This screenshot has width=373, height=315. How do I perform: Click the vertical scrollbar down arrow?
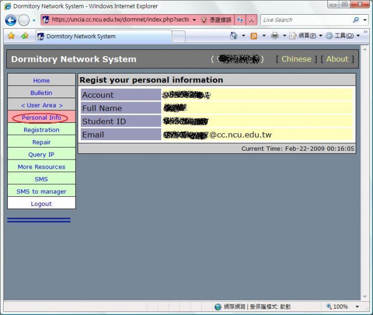[365, 297]
